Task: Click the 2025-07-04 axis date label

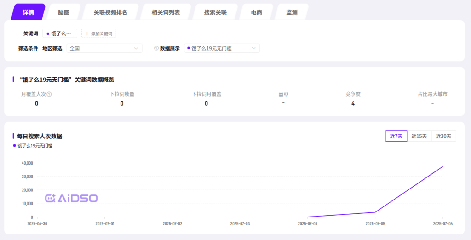Action: tap(308, 224)
